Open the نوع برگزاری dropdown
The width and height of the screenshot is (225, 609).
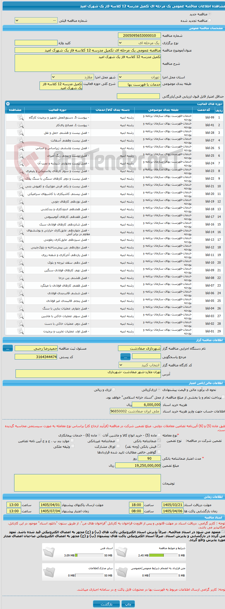point(139,43)
